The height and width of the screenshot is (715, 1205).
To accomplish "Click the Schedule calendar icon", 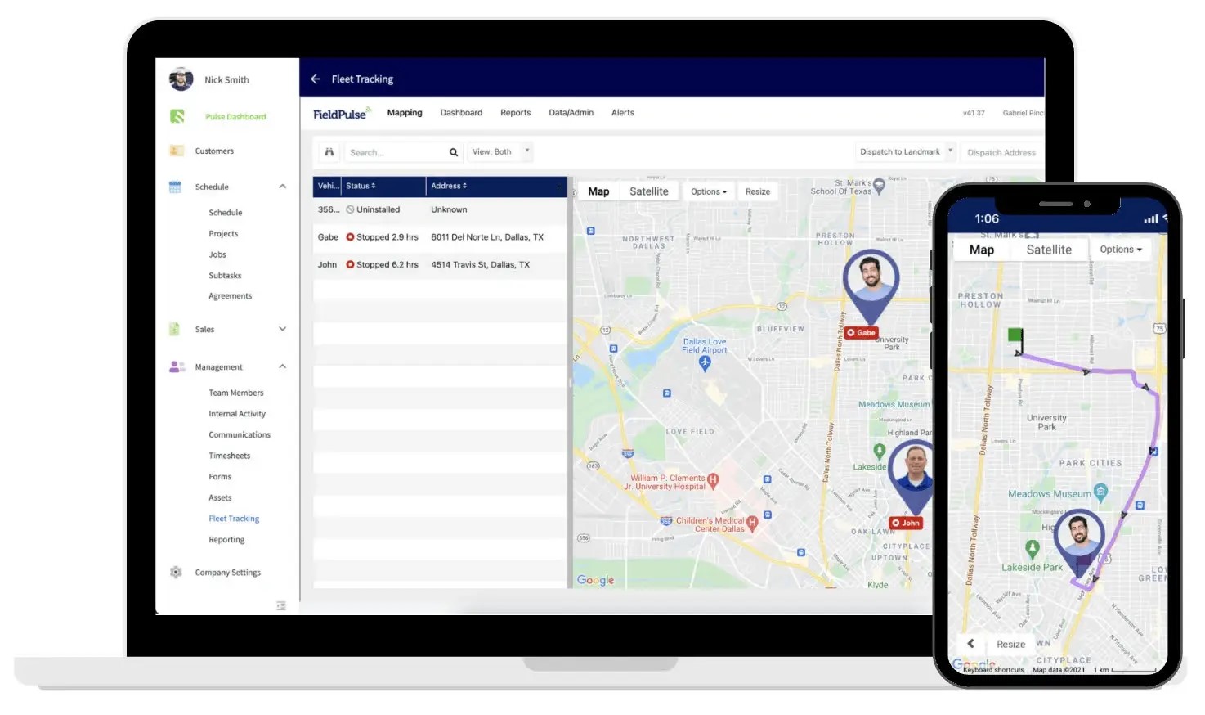I will pyautogui.click(x=175, y=187).
